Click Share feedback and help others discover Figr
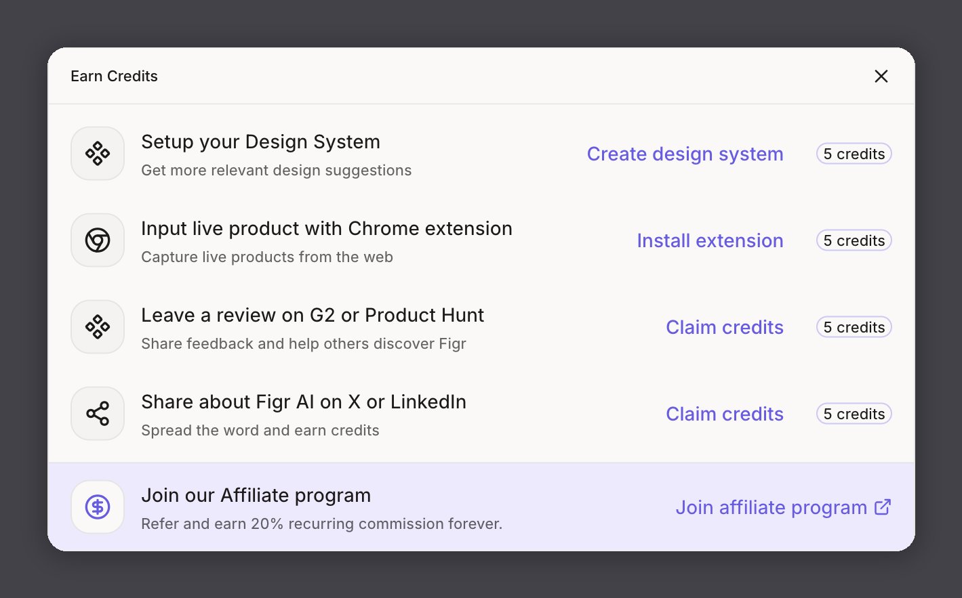The height and width of the screenshot is (598, 962). point(303,344)
